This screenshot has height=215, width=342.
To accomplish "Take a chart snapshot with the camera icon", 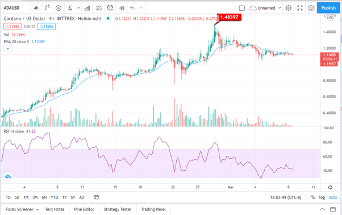I will (x=311, y=8).
